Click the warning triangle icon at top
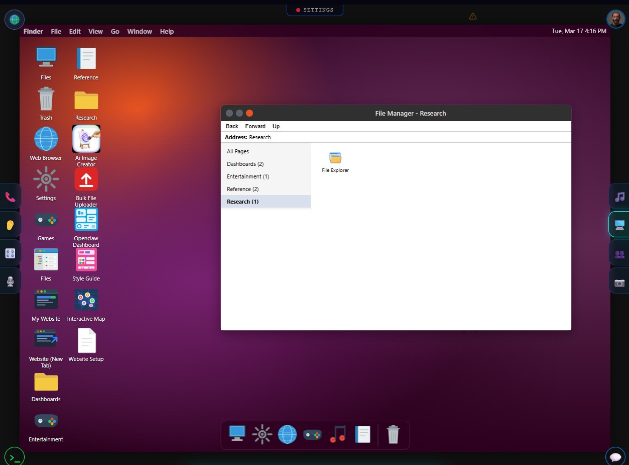 click(x=473, y=16)
